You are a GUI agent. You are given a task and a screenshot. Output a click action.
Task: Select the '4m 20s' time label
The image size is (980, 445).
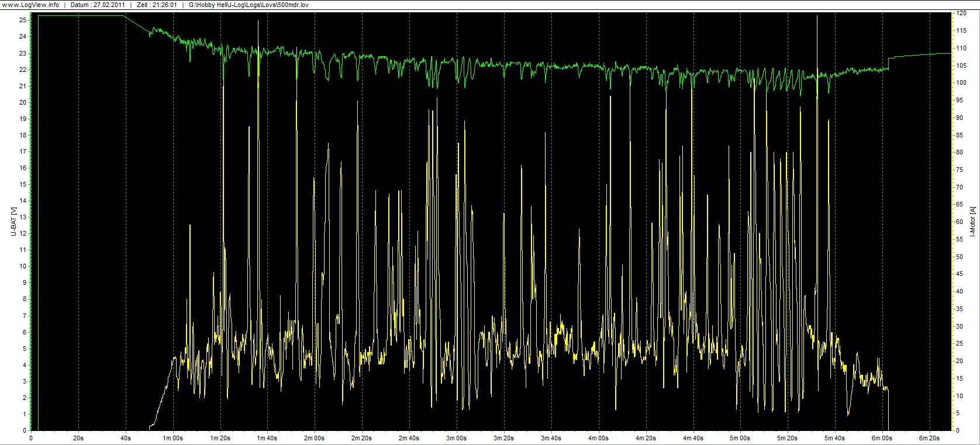(646, 438)
